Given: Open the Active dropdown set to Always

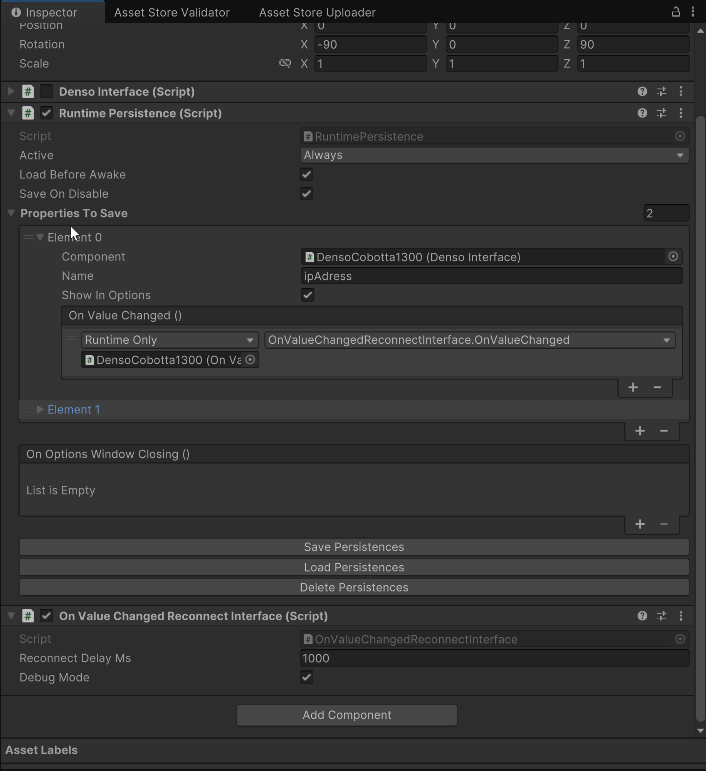Looking at the screenshot, I should [494, 155].
